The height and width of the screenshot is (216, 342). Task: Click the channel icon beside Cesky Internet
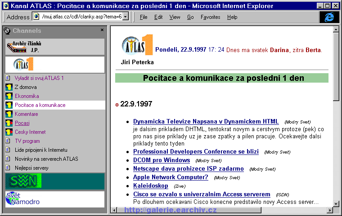click(9, 132)
